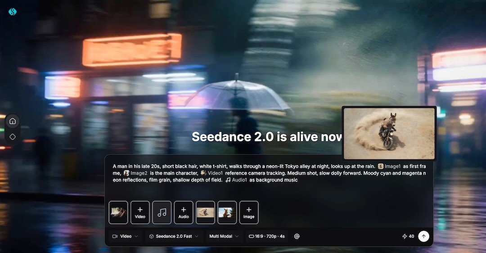Click the lightning credits cost 40
486x253 pixels.
tap(408, 236)
